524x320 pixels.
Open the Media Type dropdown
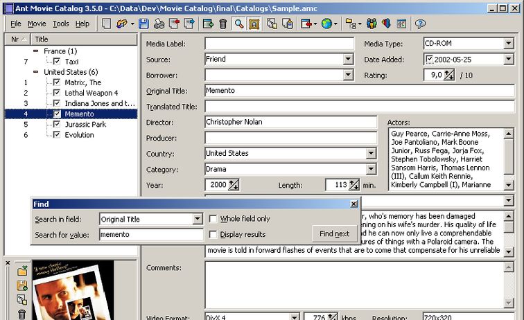[x=508, y=44]
